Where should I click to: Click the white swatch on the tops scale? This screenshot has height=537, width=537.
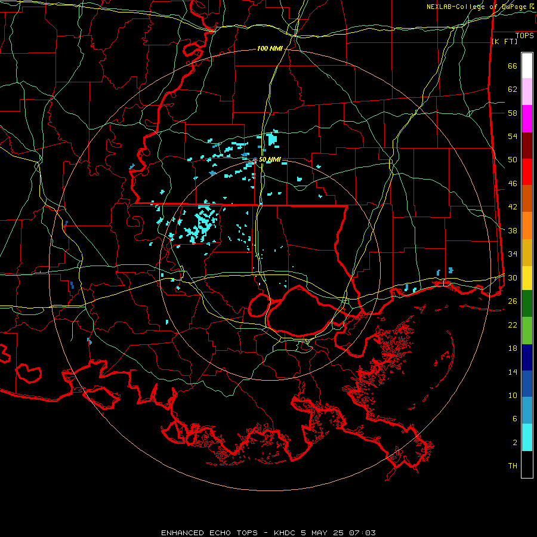(527, 66)
